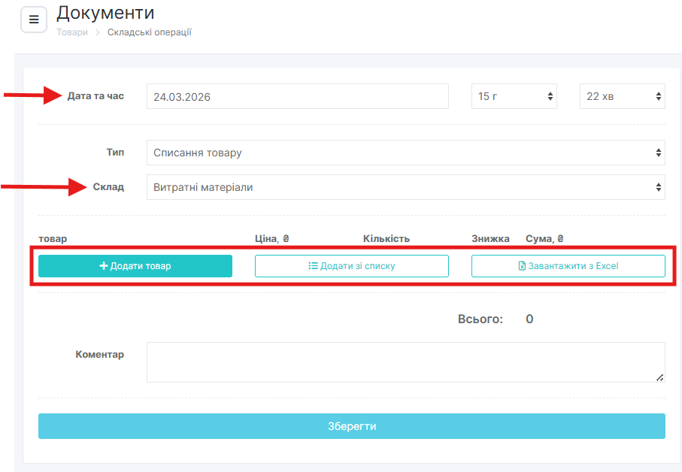Open Складські операції breadcrumb
The image size is (682, 472).
pos(149,32)
